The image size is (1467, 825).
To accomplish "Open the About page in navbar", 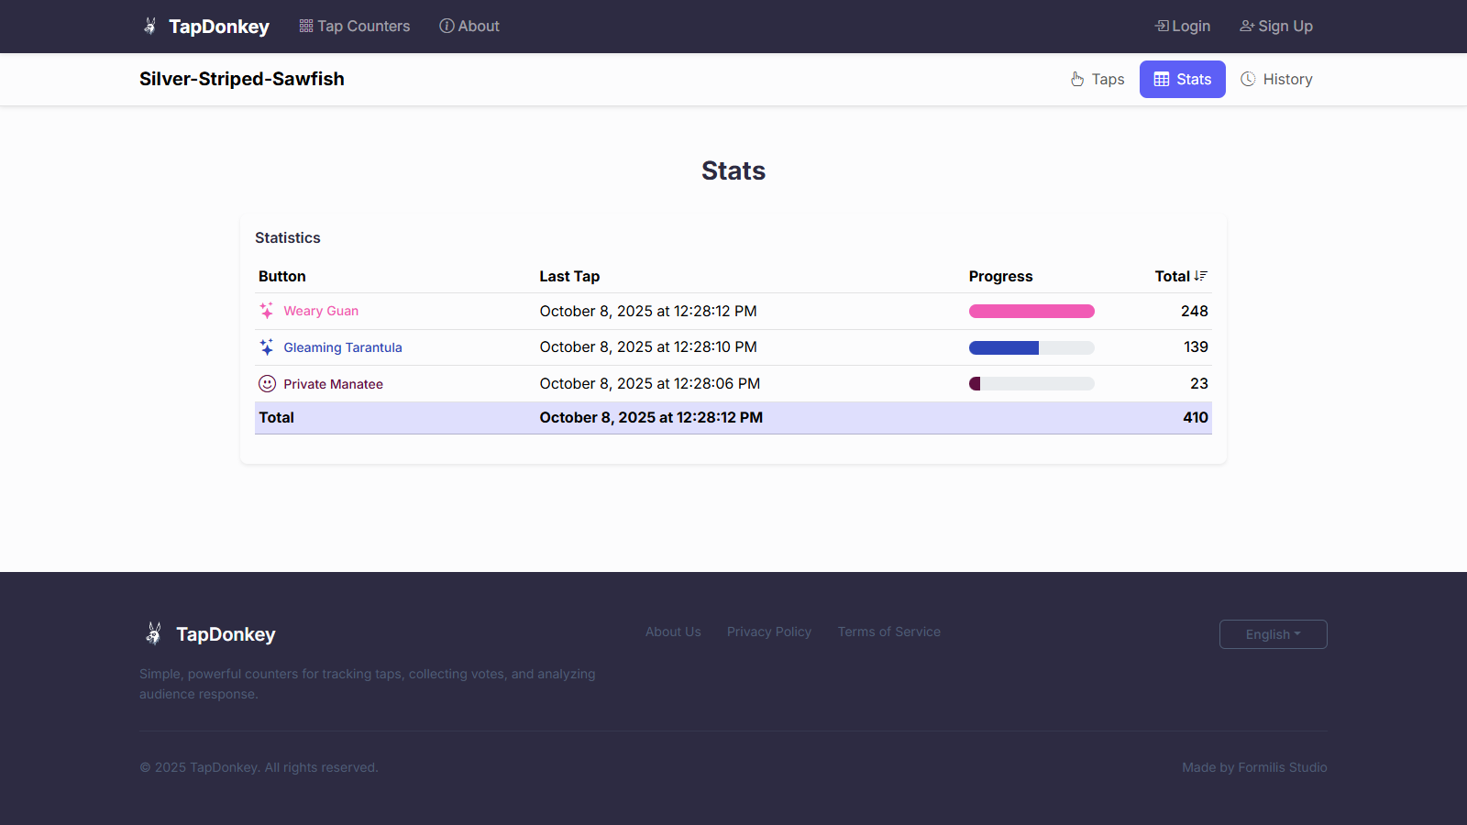I will pos(469,26).
